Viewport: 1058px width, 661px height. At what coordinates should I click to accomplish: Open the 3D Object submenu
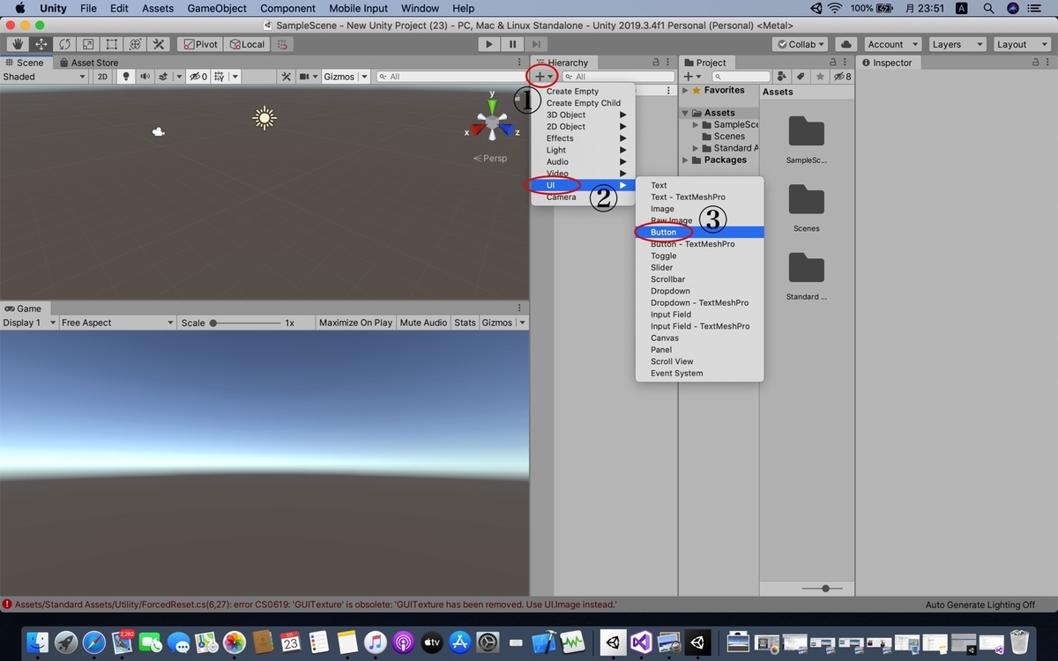tap(583, 115)
